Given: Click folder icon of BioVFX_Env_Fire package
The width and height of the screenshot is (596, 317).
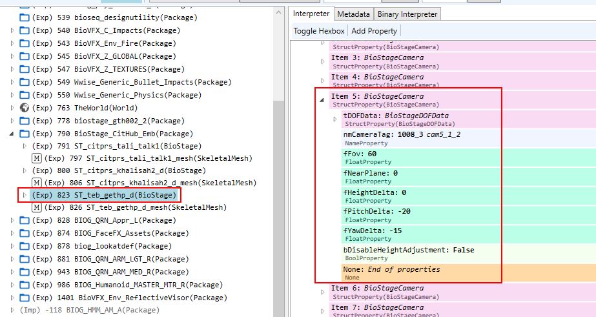Looking at the screenshot, I should tap(25, 43).
